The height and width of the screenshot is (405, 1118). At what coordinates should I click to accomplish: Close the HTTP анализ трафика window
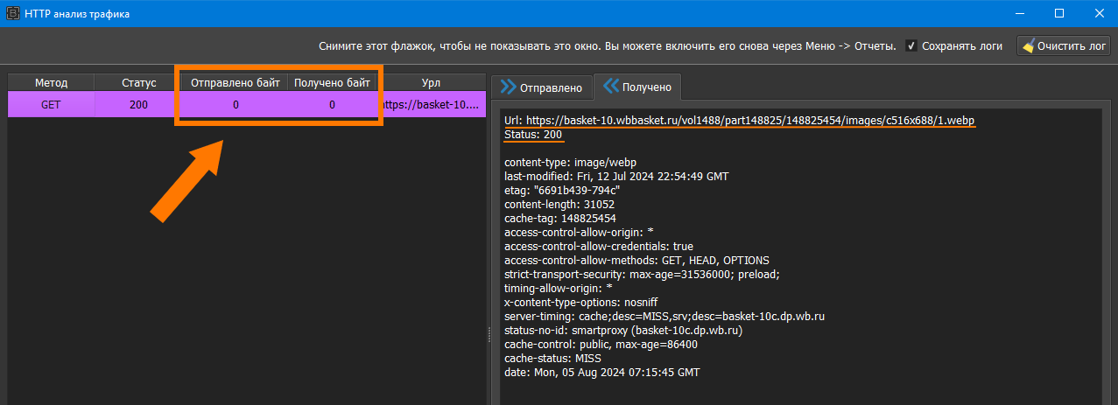(x=1097, y=13)
